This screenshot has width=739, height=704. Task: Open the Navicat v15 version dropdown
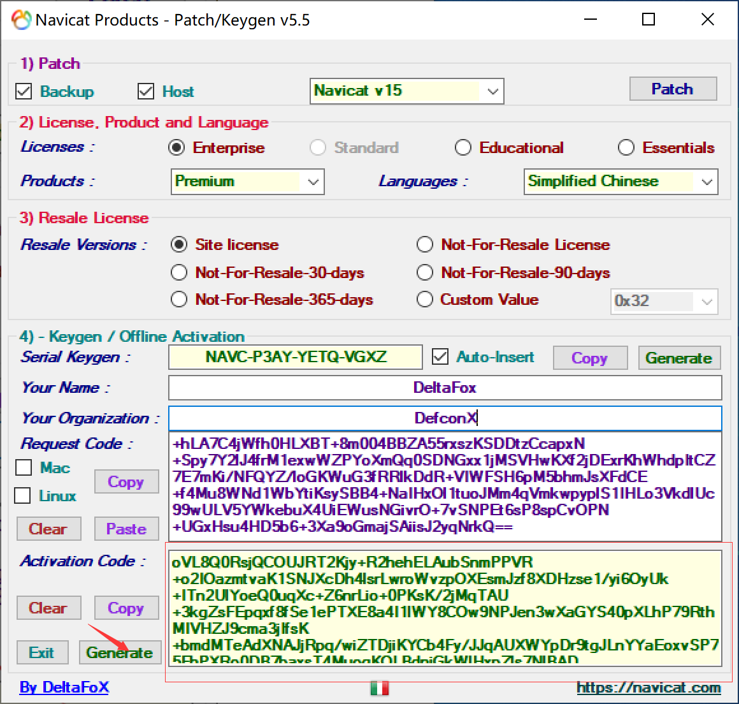492,91
